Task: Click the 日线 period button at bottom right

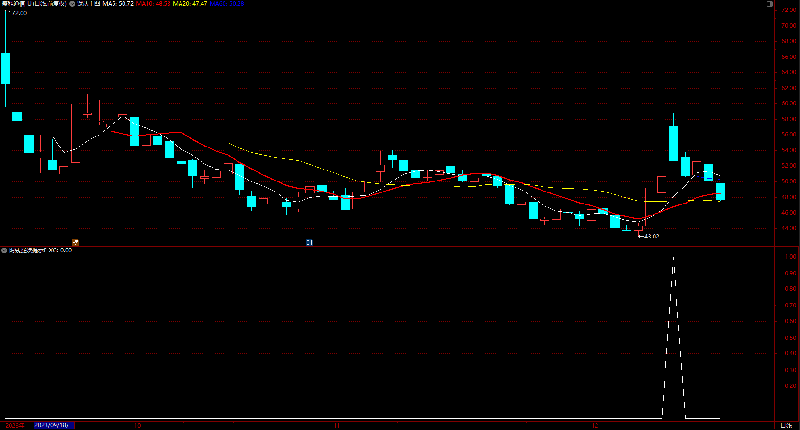Action: click(x=786, y=426)
